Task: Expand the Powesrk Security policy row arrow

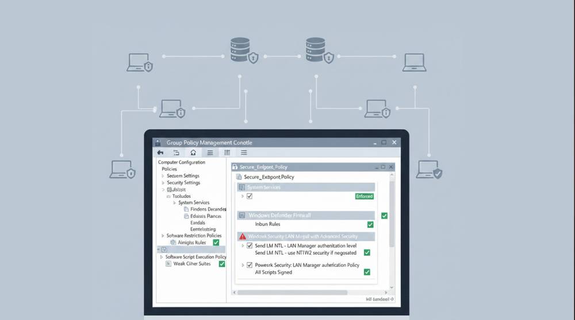Action: click(x=243, y=265)
